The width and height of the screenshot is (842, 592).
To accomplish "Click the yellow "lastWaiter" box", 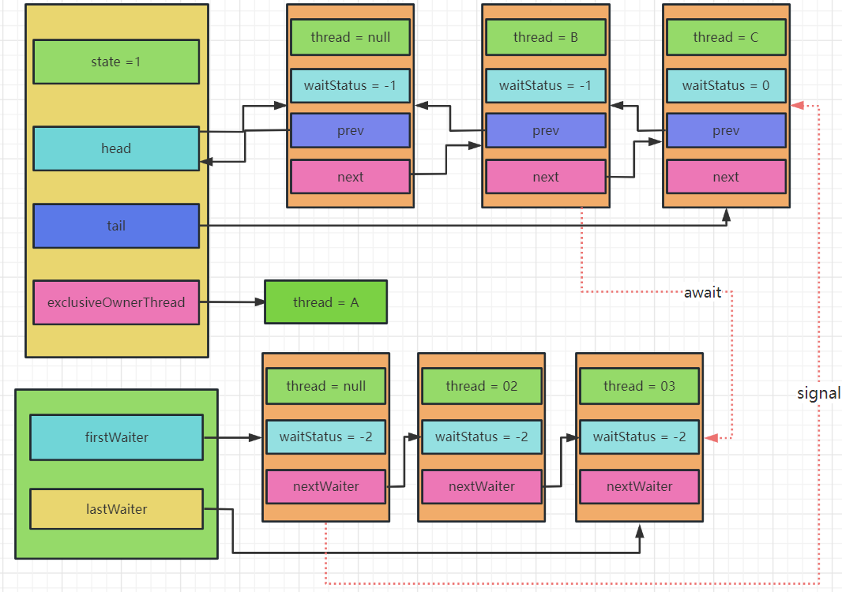I will [116, 509].
